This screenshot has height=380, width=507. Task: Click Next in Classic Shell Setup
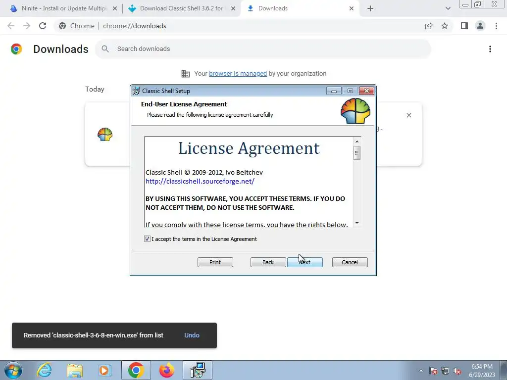(x=305, y=262)
